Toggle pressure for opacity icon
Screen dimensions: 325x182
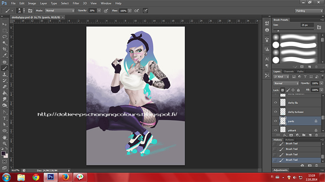[x=106, y=11]
